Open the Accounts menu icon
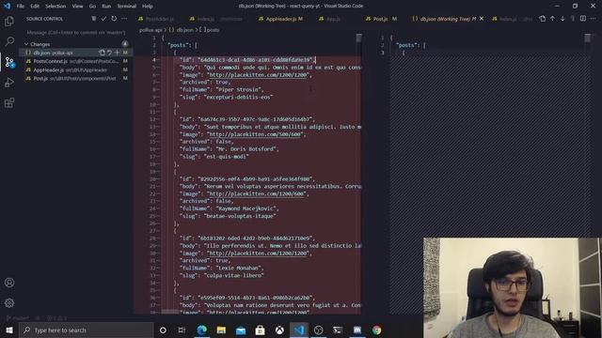 [x=9, y=283]
